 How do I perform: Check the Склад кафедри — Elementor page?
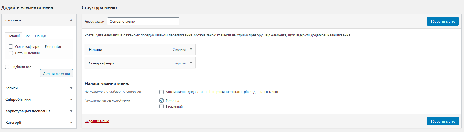pos(11,46)
